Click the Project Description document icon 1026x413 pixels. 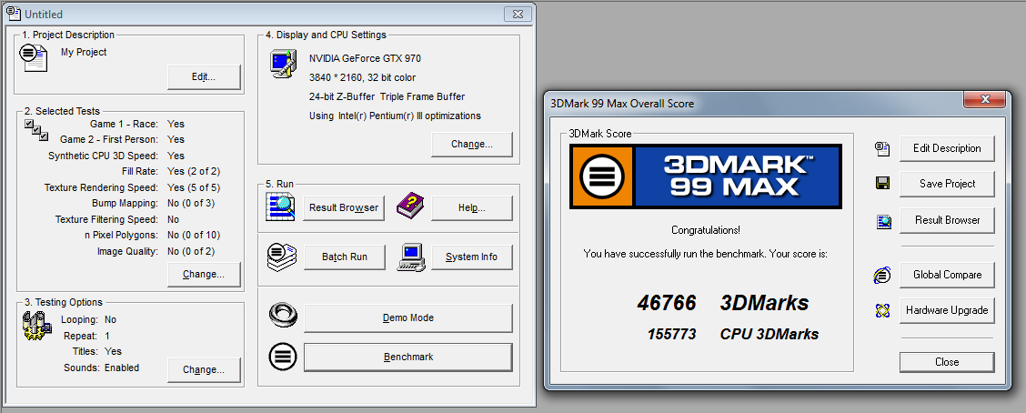(34, 57)
